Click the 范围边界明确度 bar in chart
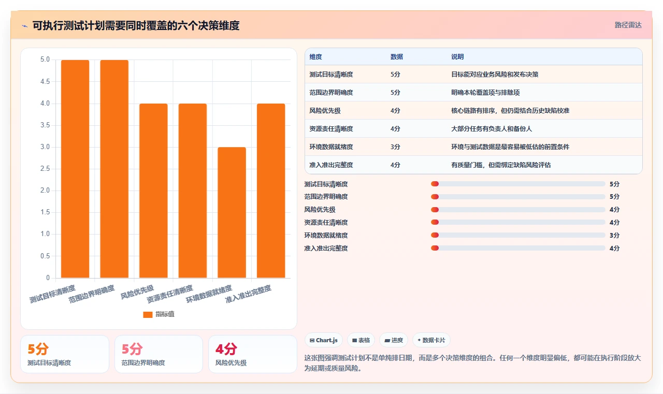 point(114,169)
